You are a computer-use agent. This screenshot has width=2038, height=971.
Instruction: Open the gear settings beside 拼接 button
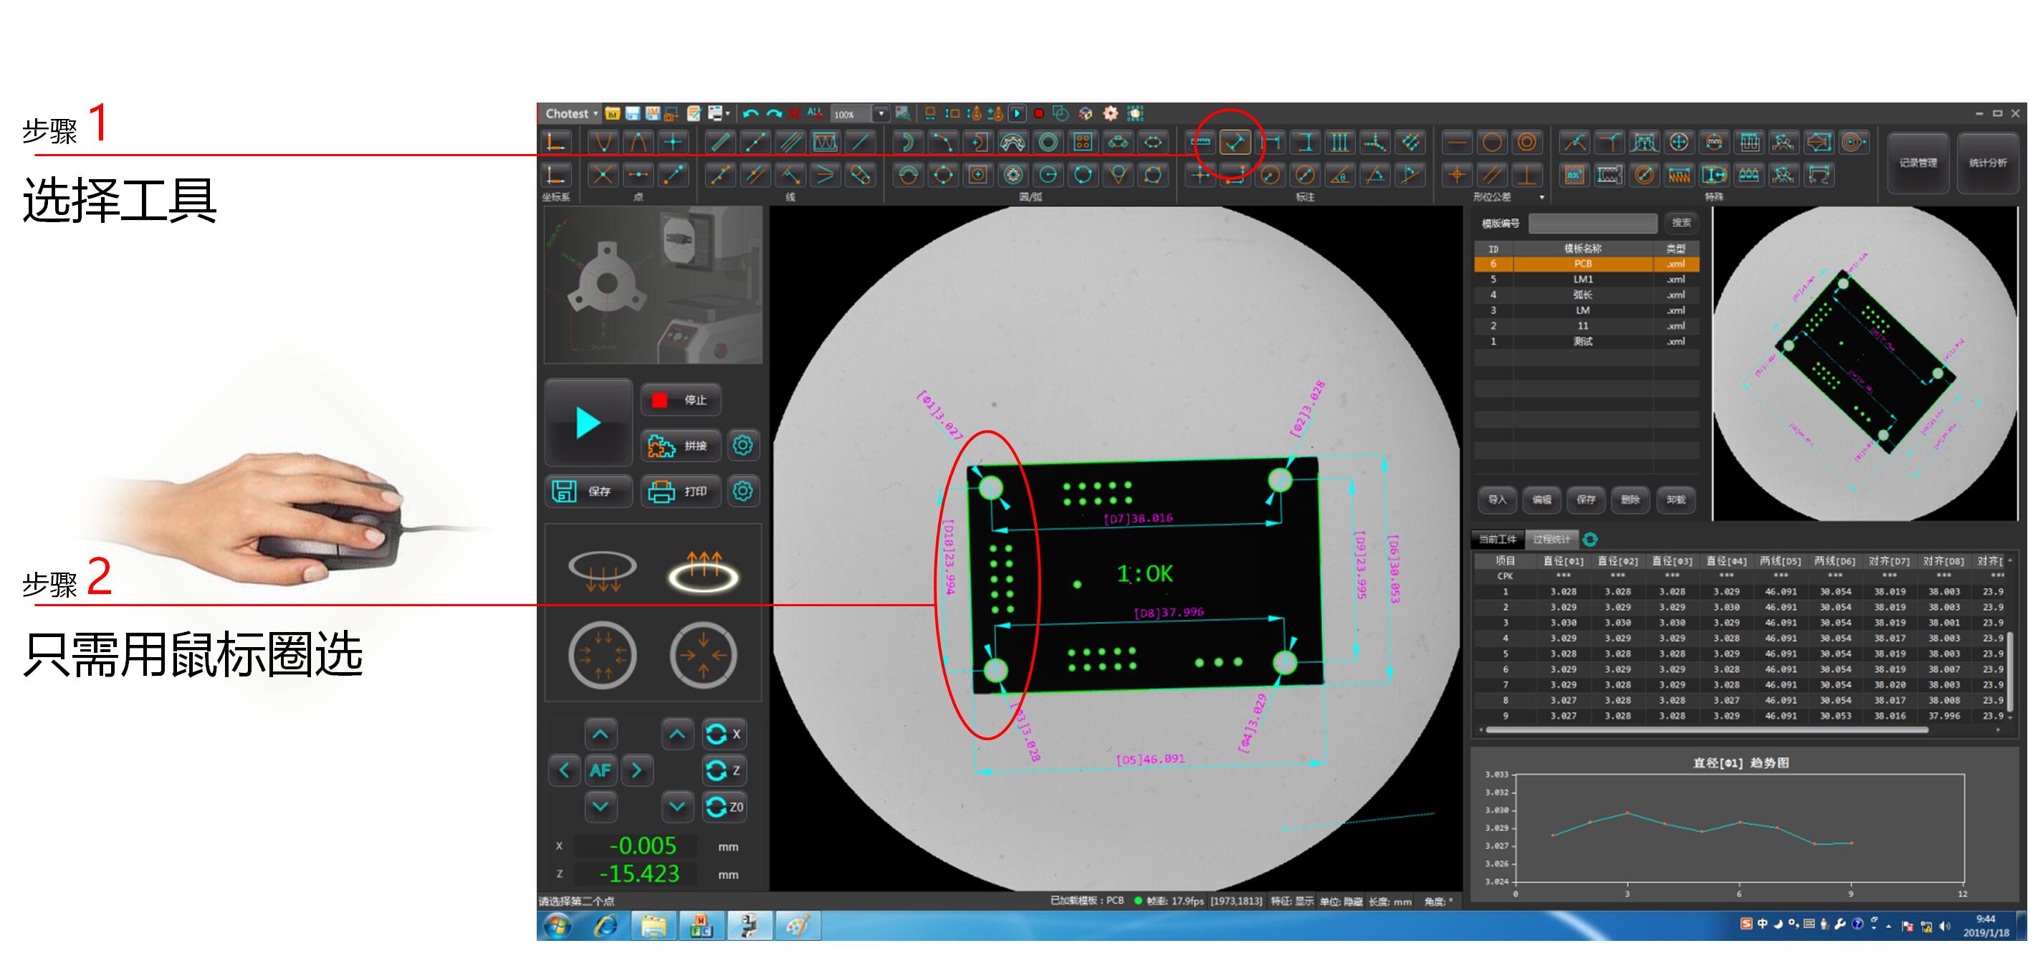(742, 446)
